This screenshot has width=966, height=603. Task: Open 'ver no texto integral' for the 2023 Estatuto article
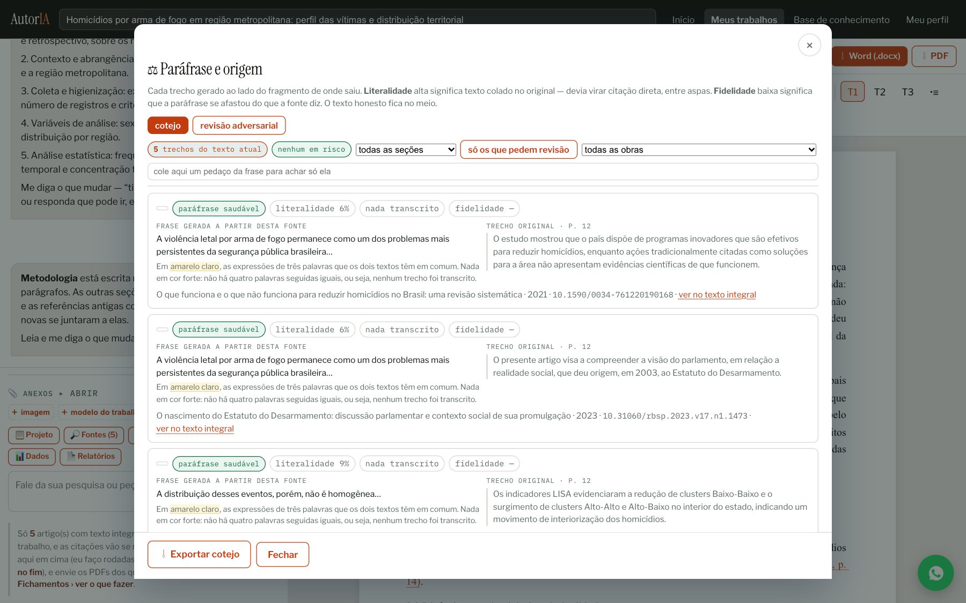(x=195, y=429)
